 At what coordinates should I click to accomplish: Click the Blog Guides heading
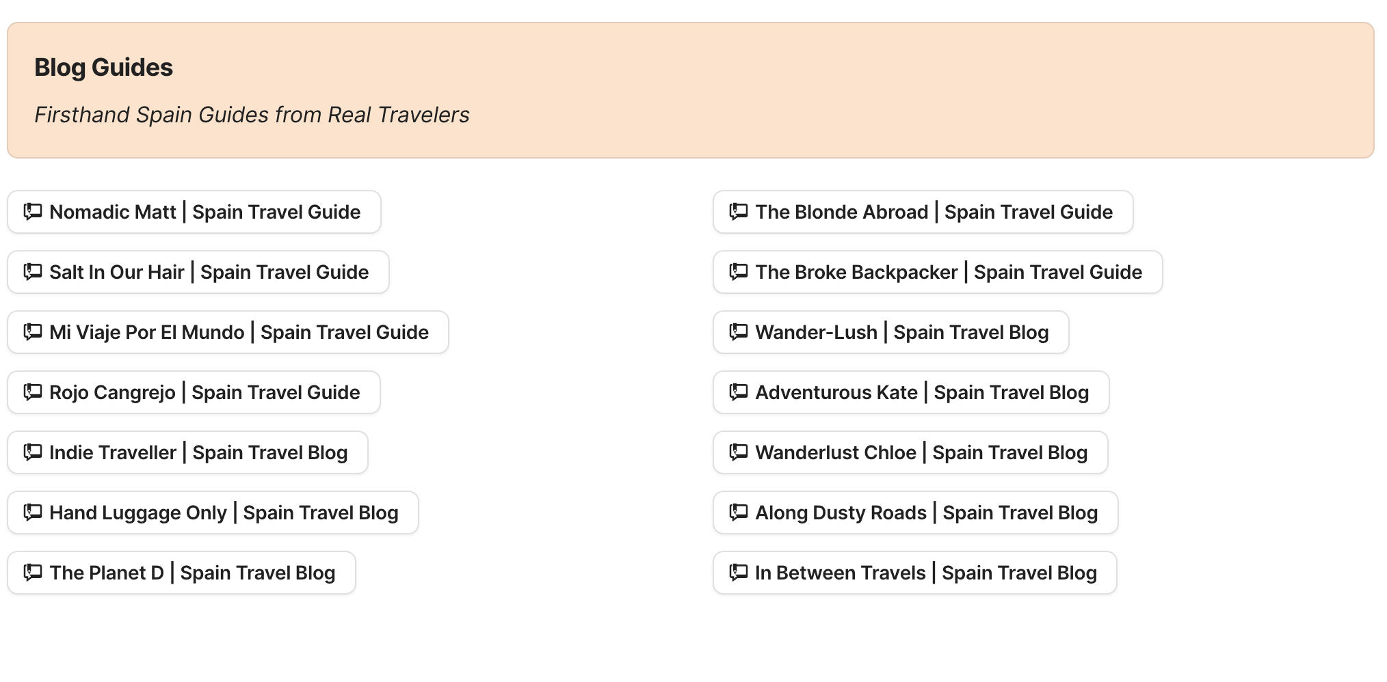pyautogui.click(x=104, y=68)
